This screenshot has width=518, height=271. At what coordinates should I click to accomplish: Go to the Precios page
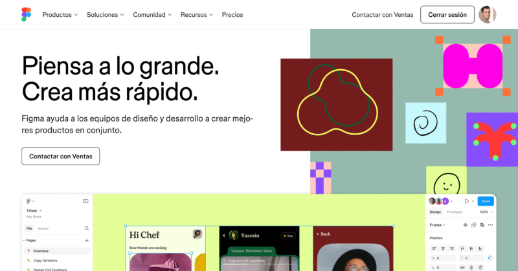point(232,14)
